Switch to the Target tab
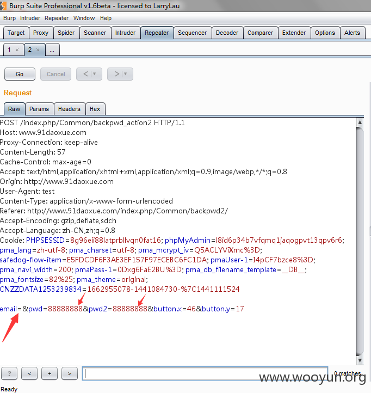Image resolution: width=371 pixels, height=393 pixels. tap(16, 33)
